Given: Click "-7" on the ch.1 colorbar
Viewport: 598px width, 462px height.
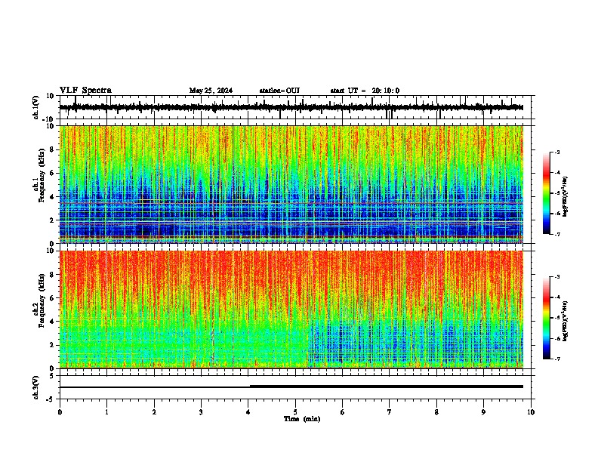Looking at the screenshot, I should (x=557, y=234).
